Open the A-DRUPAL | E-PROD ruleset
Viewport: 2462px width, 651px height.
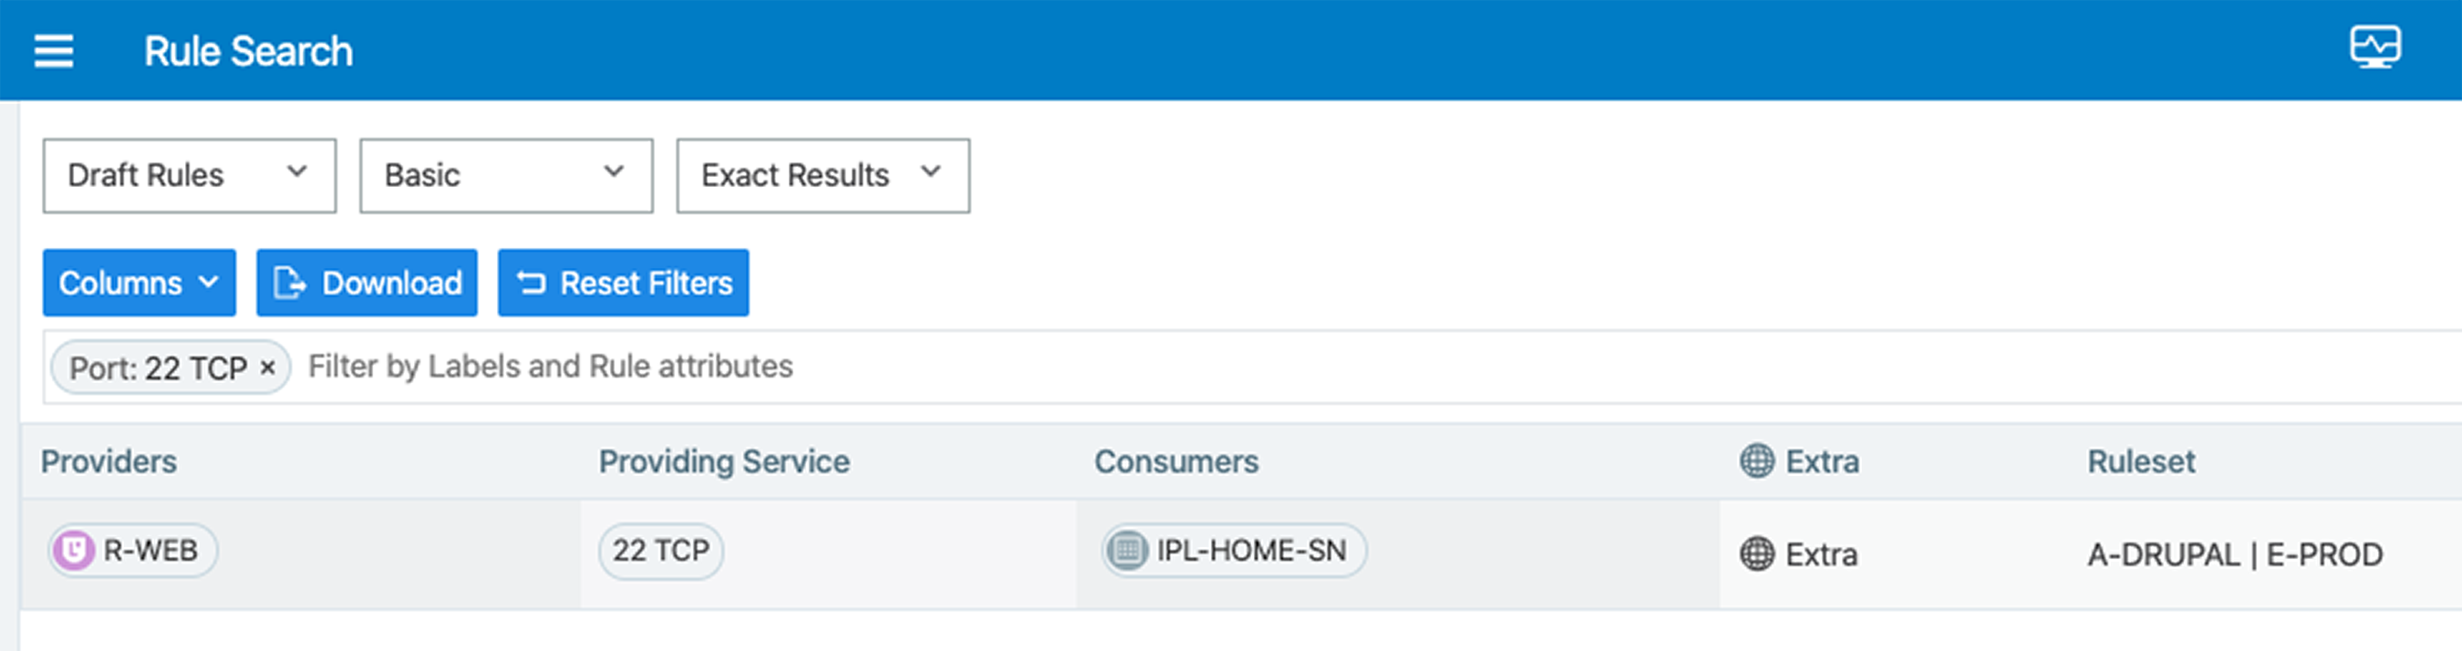(2235, 554)
